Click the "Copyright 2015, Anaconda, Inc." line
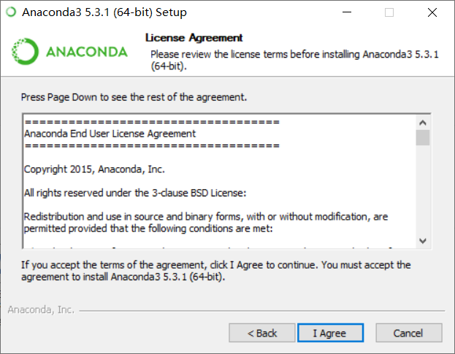Screen dimensions: 455x354 (95, 169)
